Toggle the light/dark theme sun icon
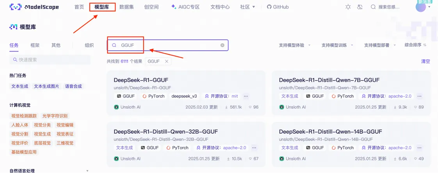Screen dimensions: 438x173 coord(348,7)
